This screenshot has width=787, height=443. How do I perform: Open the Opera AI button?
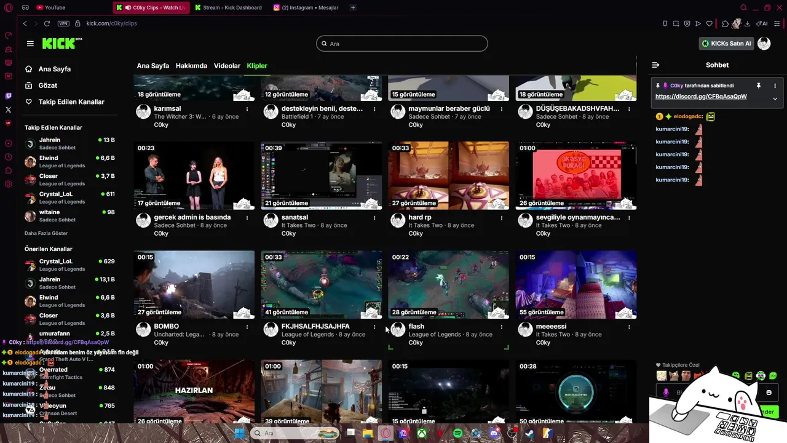pos(762,23)
